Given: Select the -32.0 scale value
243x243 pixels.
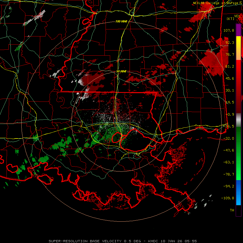Looking at the screenshot, I should click(229, 139).
